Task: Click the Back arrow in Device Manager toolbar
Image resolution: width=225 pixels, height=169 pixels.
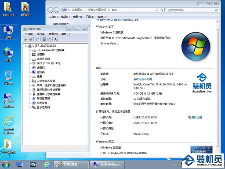Action: tap(25, 40)
